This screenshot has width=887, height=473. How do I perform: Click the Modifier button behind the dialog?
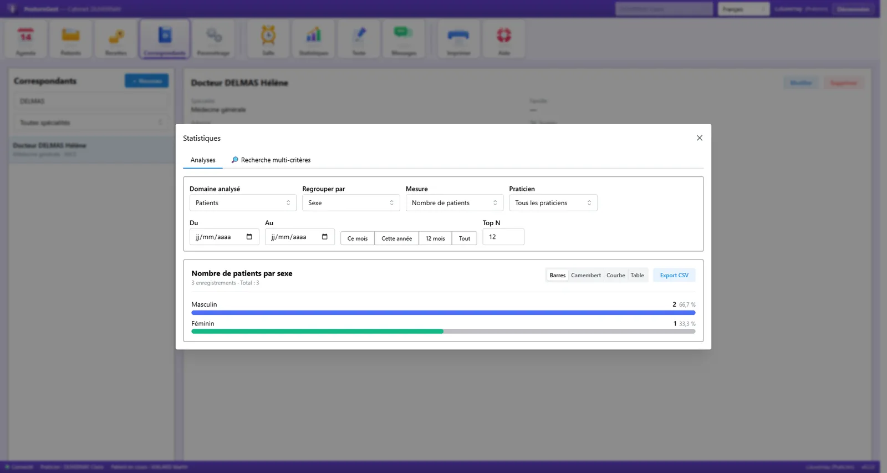(801, 83)
